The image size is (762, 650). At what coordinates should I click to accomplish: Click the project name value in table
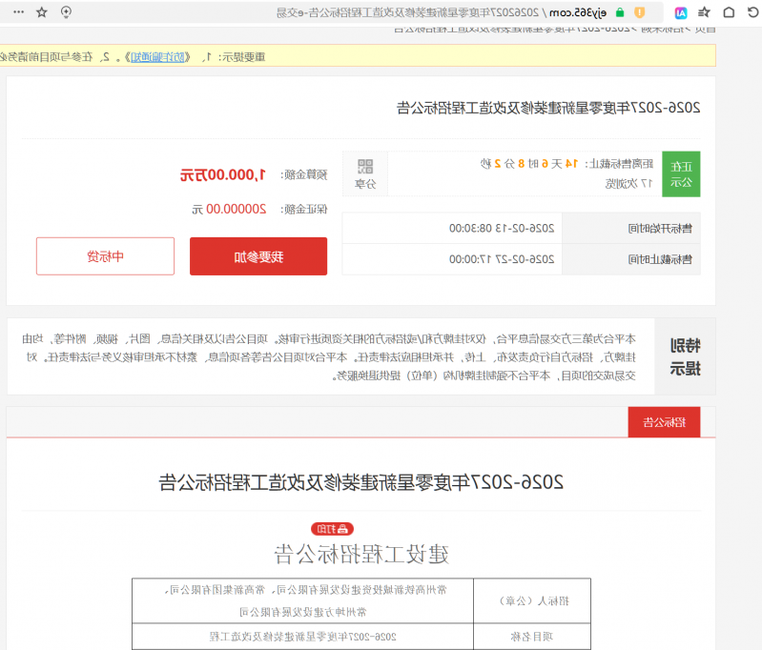[302, 637]
